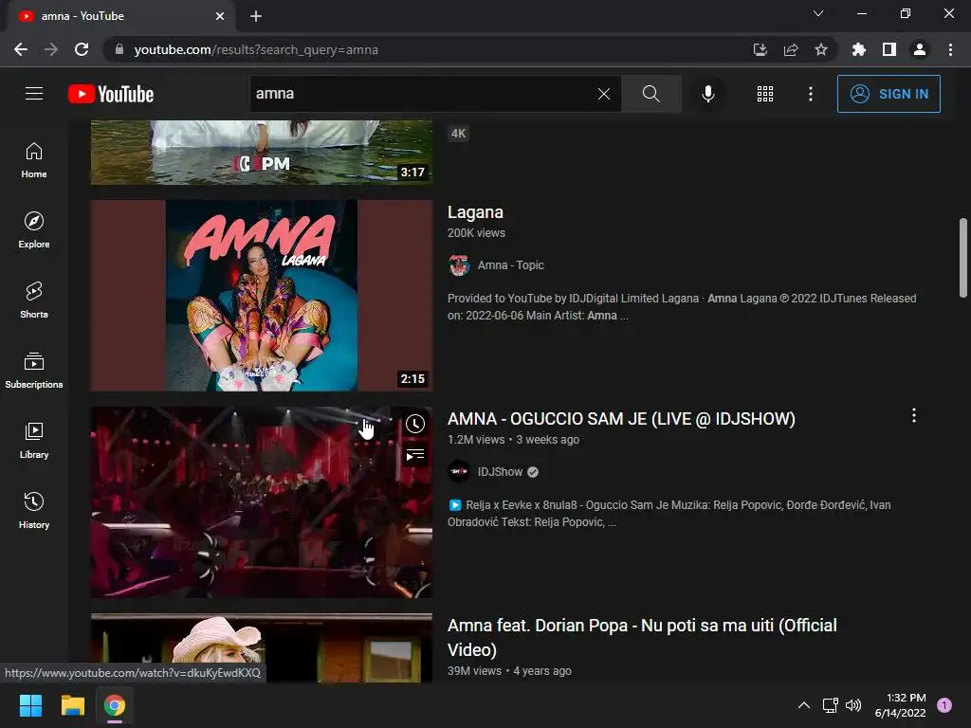
Task: Open YouTube settings three-dot menu
Action: (810, 94)
